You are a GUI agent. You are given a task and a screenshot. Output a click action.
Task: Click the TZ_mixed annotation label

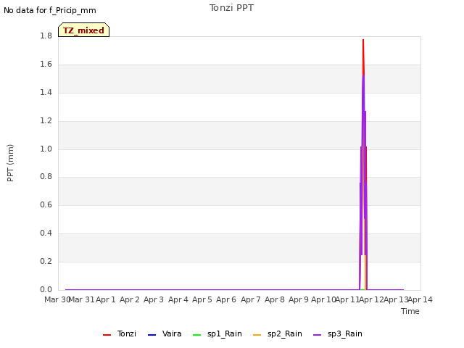84,30
